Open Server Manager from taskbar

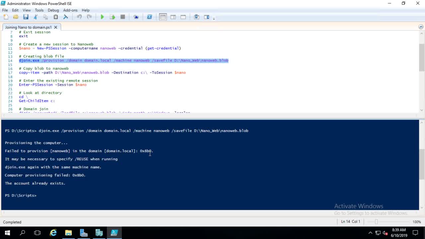(84, 233)
